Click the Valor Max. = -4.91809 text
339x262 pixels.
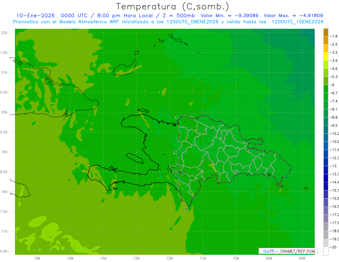(x=293, y=16)
